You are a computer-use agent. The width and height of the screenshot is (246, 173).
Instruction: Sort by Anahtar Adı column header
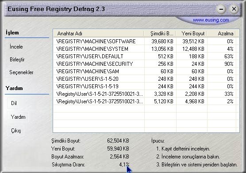click(99, 34)
